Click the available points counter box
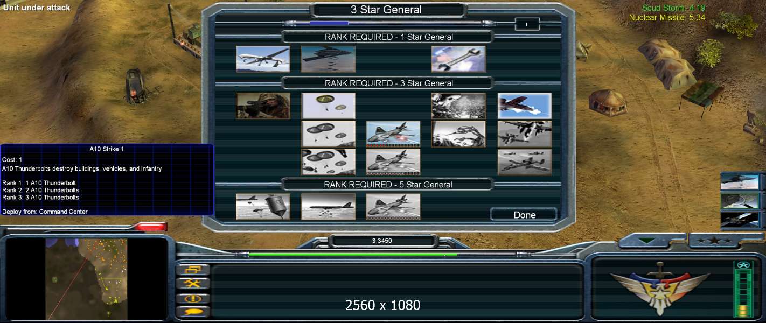766x323 pixels. (527, 25)
